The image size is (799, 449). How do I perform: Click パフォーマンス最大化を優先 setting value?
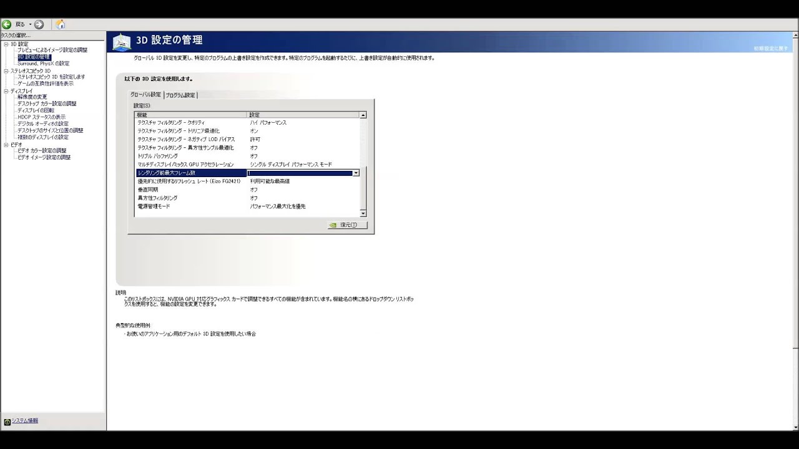(x=278, y=206)
